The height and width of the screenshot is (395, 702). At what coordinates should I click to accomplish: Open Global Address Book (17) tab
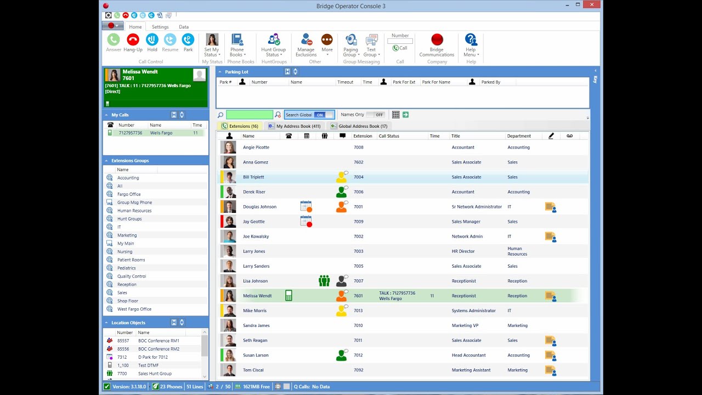pos(359,126)
